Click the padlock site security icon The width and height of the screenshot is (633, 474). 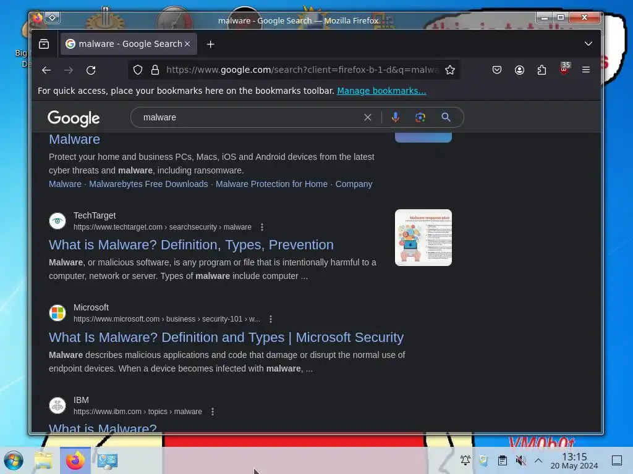[x=155, y=70]
